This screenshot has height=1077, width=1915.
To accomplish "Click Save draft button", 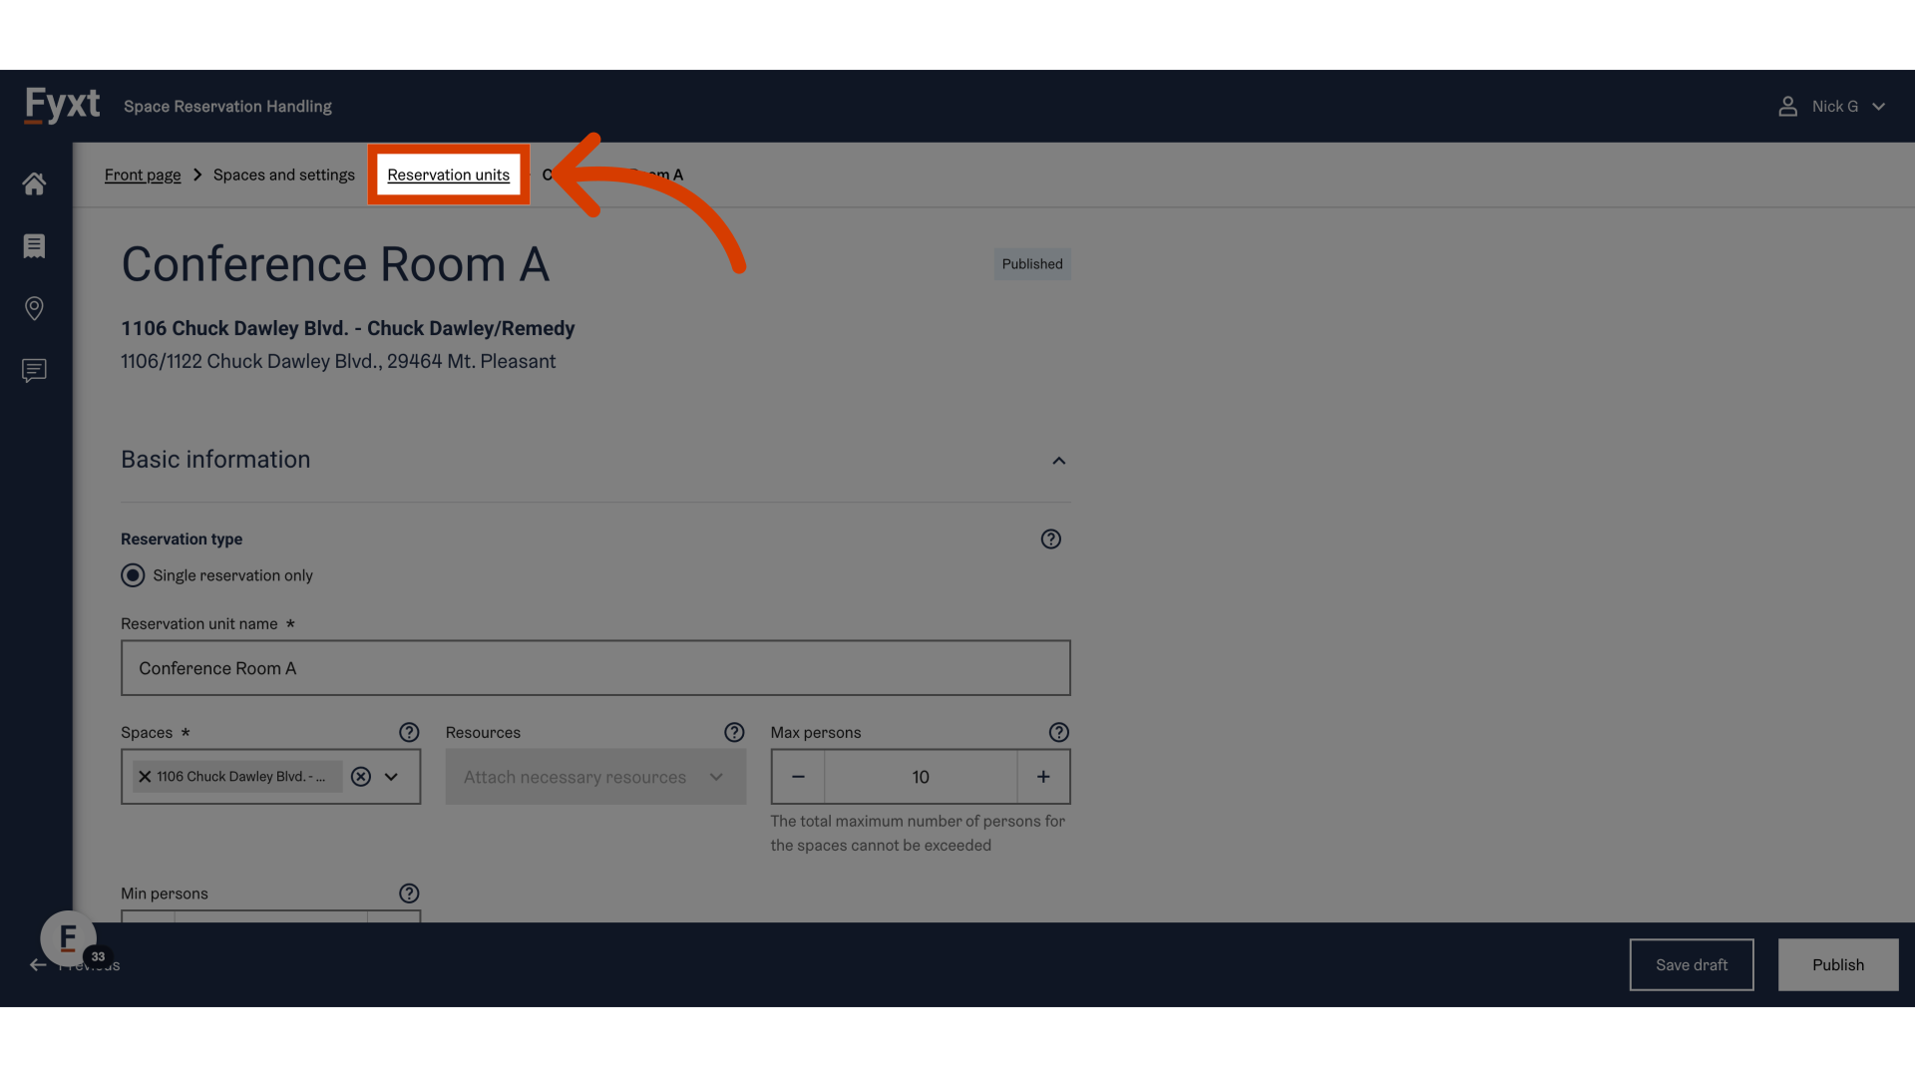I will point(1692,964).
